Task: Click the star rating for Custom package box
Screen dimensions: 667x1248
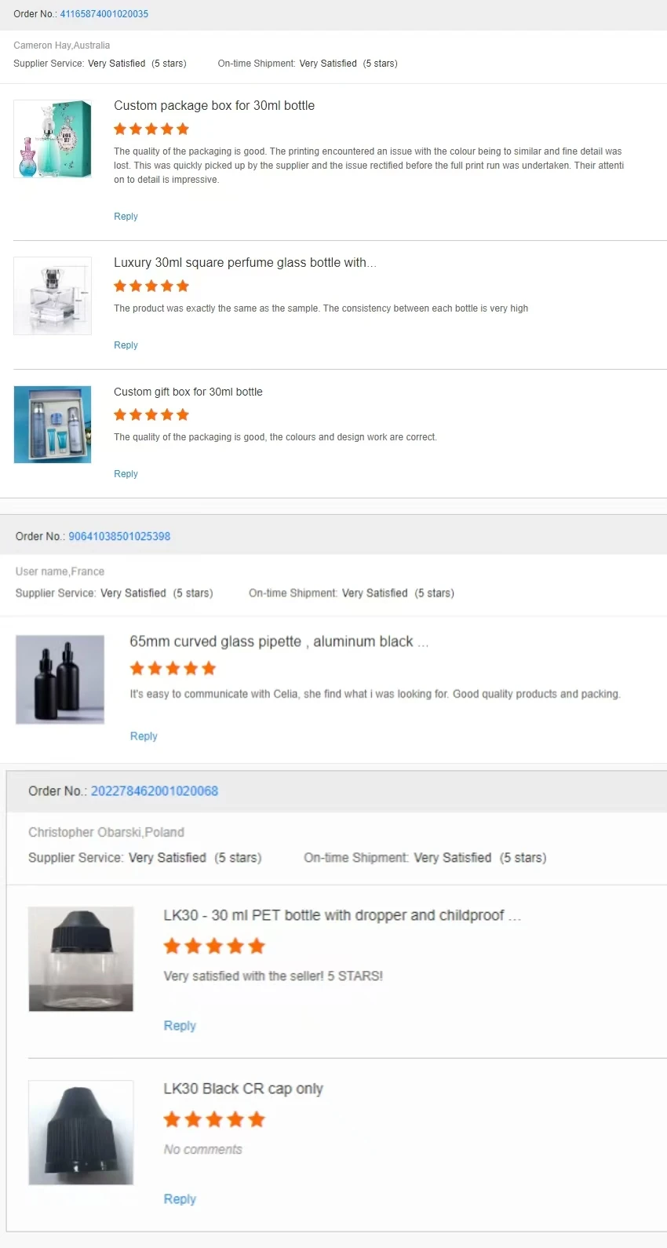Action: [x=151, y=130]
